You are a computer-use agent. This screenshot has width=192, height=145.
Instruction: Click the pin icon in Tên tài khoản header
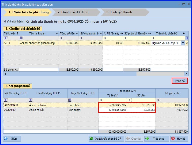(57, 34)
